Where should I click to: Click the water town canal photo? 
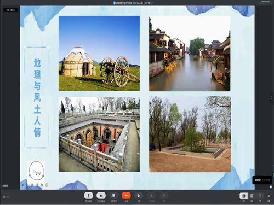[x=190, y=54]
